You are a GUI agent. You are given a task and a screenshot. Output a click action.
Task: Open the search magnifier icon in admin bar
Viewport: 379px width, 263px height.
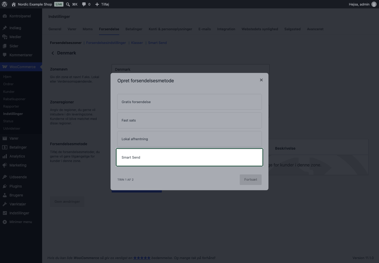pyautogui.click(x=68, y=4)
